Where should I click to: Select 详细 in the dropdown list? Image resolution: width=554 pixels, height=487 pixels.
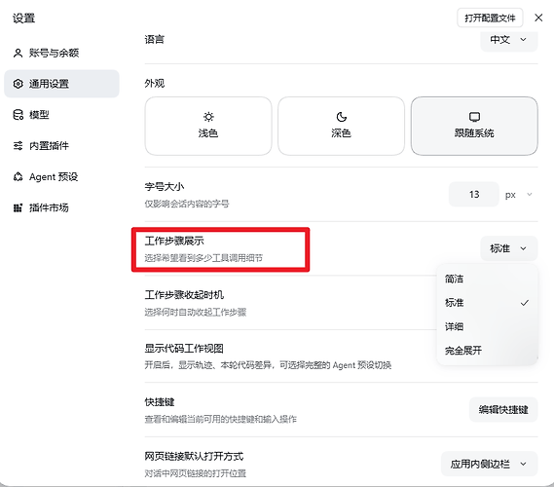[x=487, y=326]
